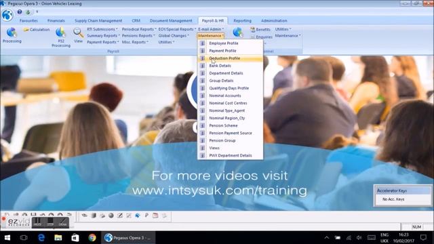Switch to the Administration ribbon tab

pos(274,20)
